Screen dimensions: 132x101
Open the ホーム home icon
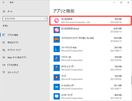(4, 11)
